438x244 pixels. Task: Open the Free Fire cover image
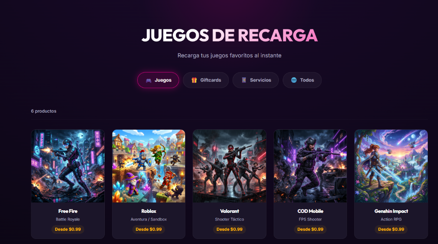(x=68, y=166)
